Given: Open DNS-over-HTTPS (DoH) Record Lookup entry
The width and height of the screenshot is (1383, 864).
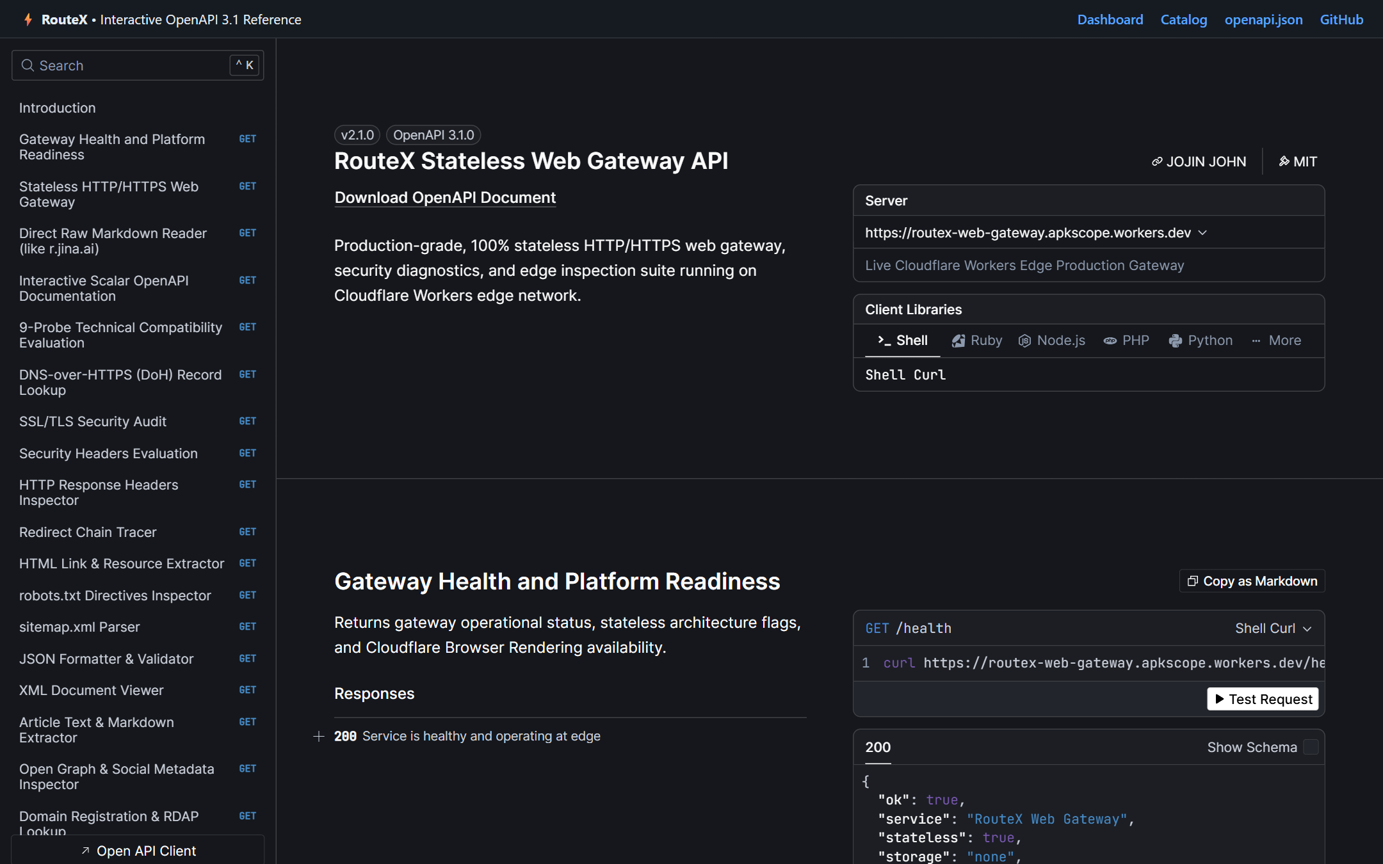Looking at the screenshot, I should [138, 383].
